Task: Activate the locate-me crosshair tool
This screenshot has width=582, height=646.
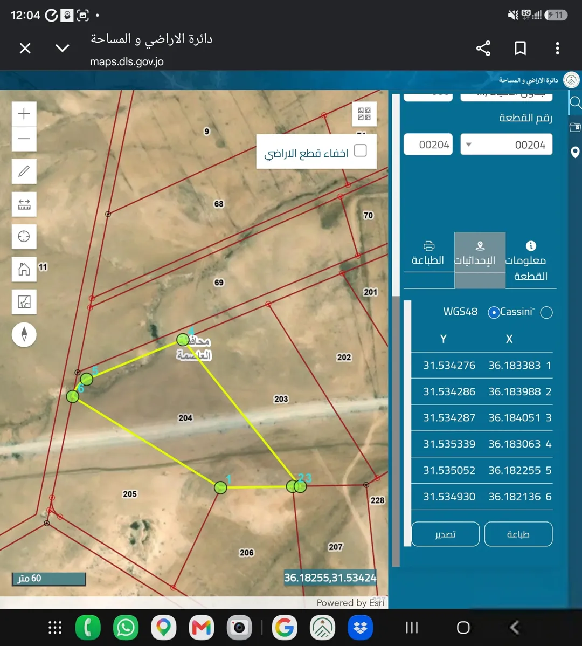Action: pos(24,237)
